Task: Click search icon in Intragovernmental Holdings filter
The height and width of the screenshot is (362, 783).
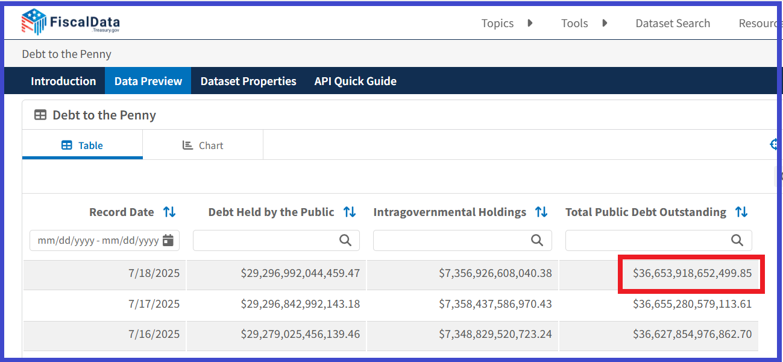Action: tap(537, 240)
